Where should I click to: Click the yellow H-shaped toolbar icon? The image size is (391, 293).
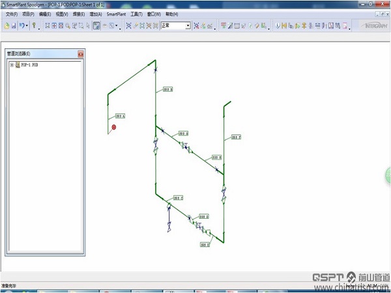[284, 25]
